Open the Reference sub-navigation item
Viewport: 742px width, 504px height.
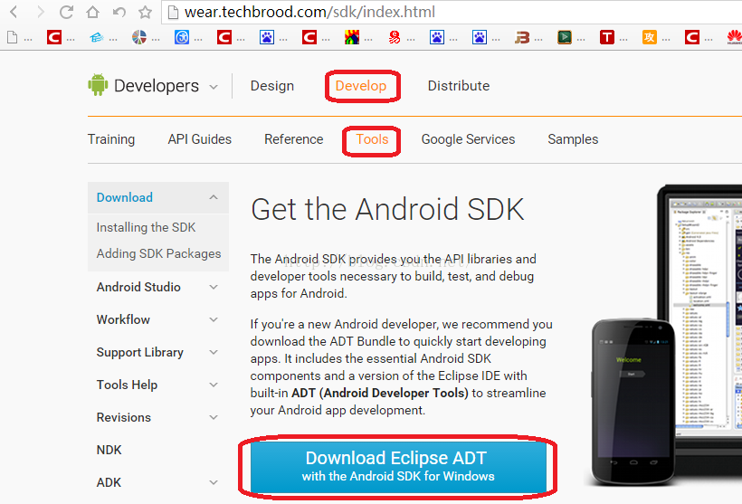[x=294, y=139]
